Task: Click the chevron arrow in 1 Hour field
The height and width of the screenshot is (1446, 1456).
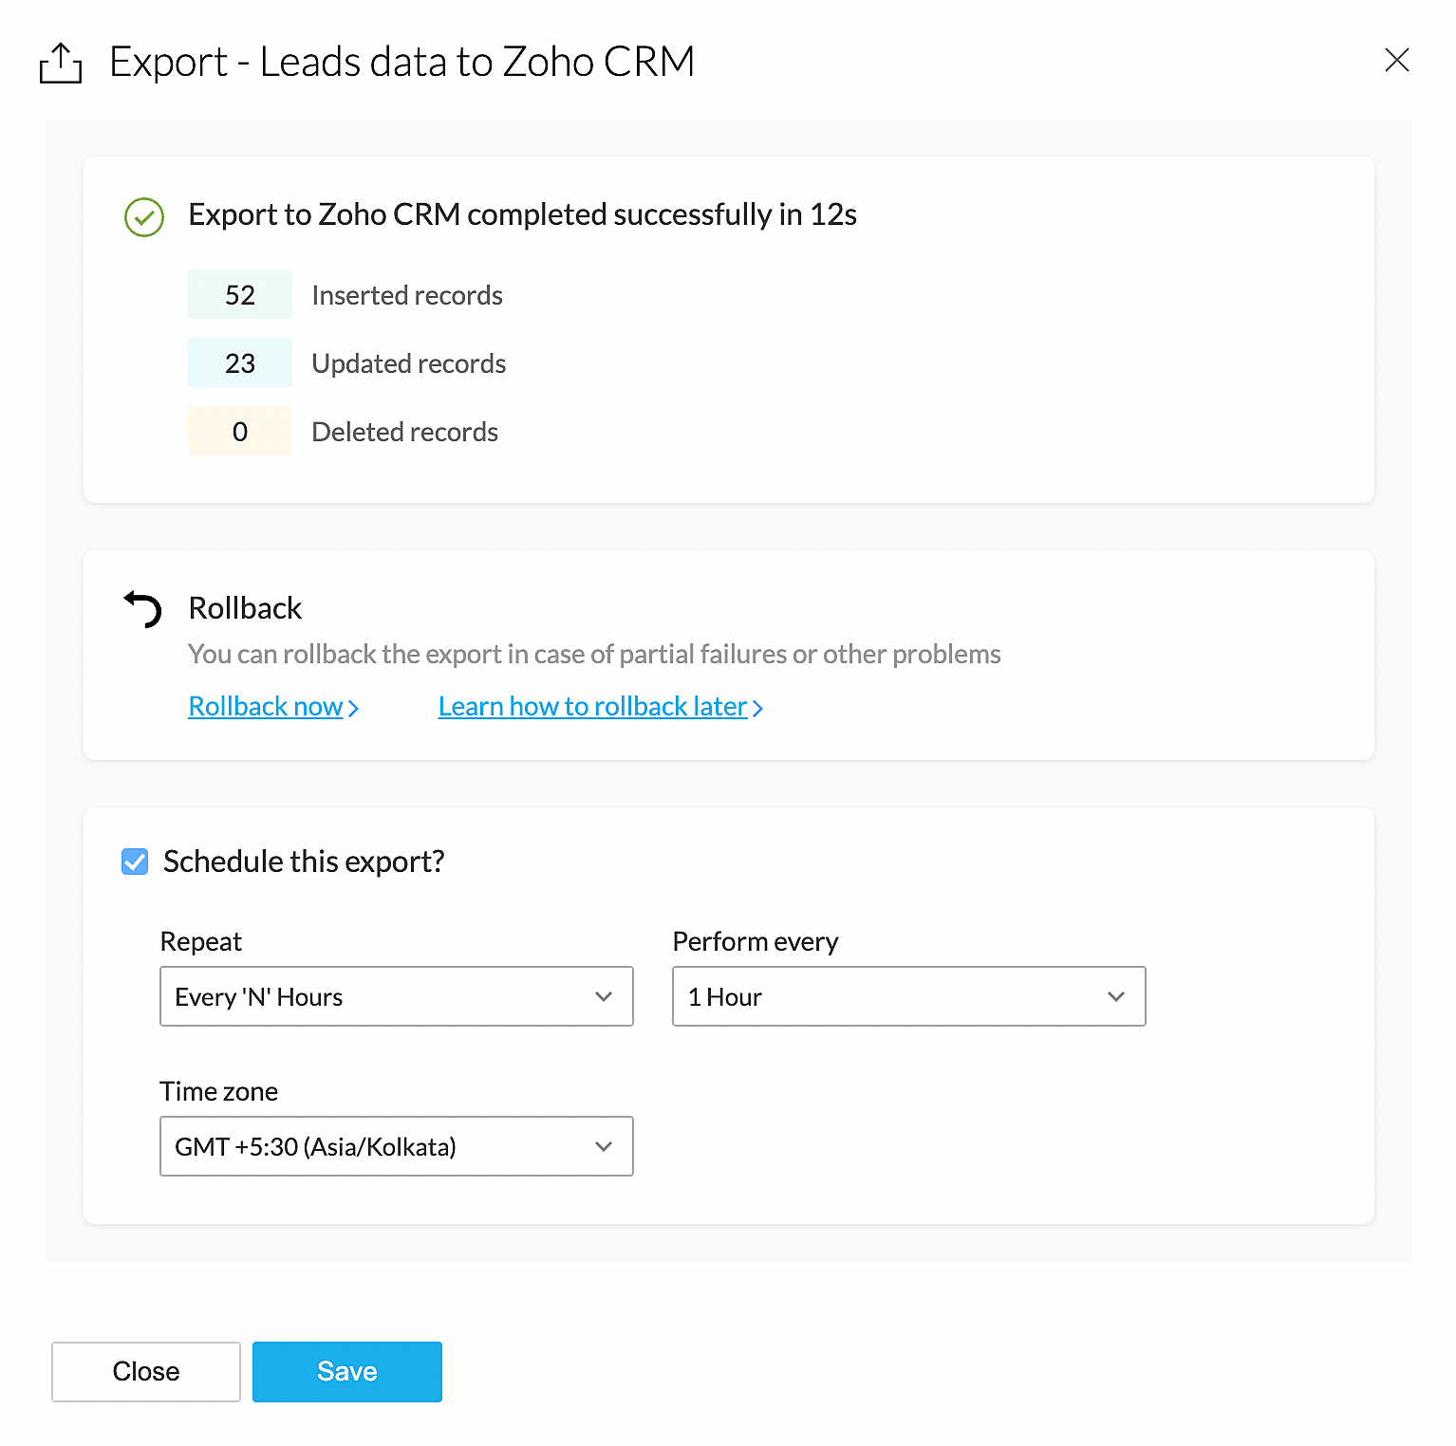Action: (x=1116, y=996)
